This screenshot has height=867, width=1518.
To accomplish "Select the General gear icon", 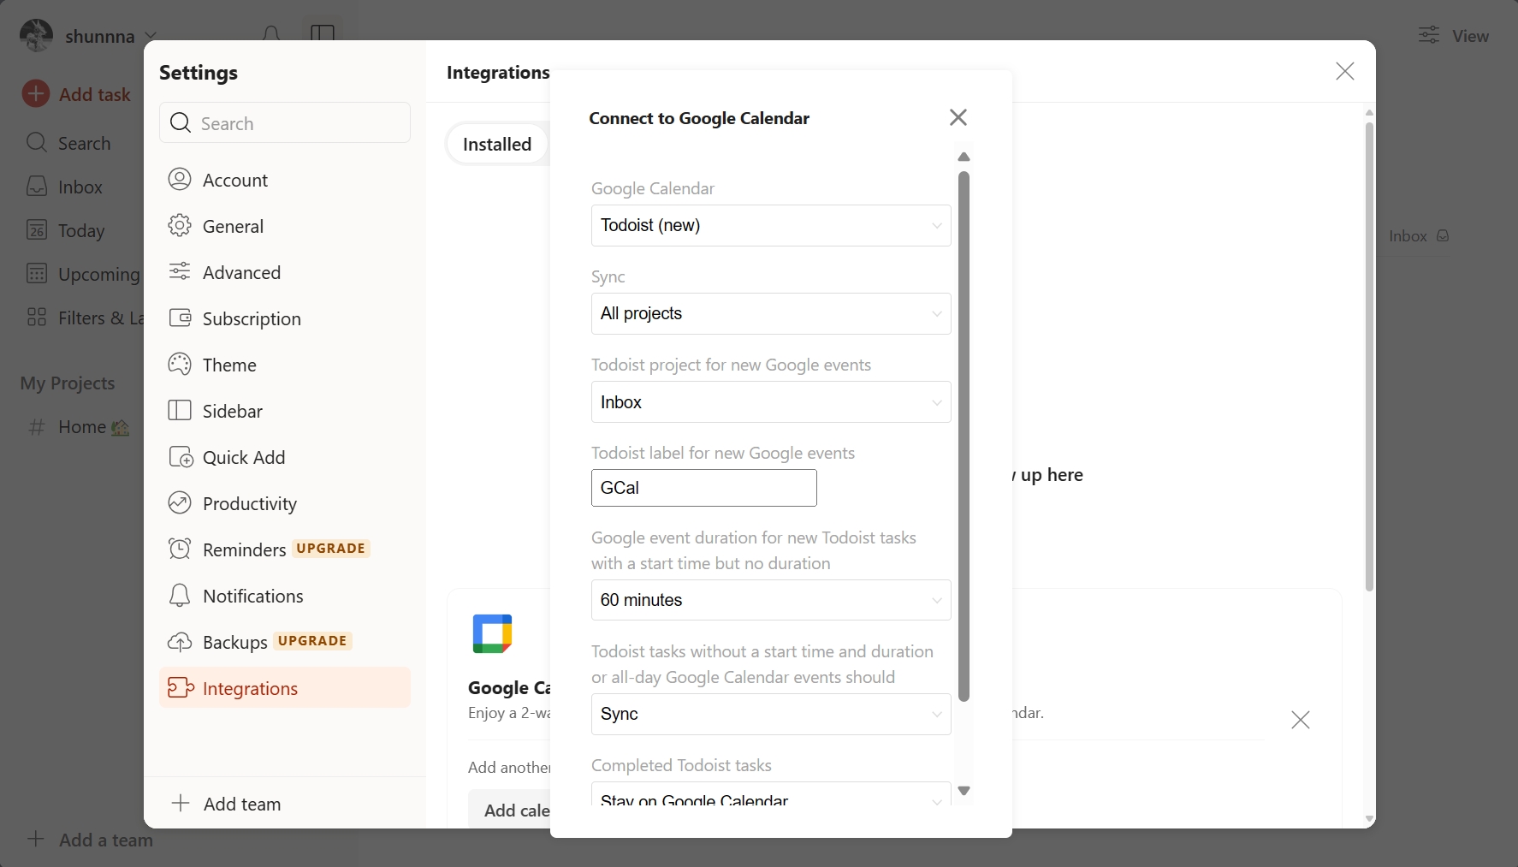I will tap(180, 225).
